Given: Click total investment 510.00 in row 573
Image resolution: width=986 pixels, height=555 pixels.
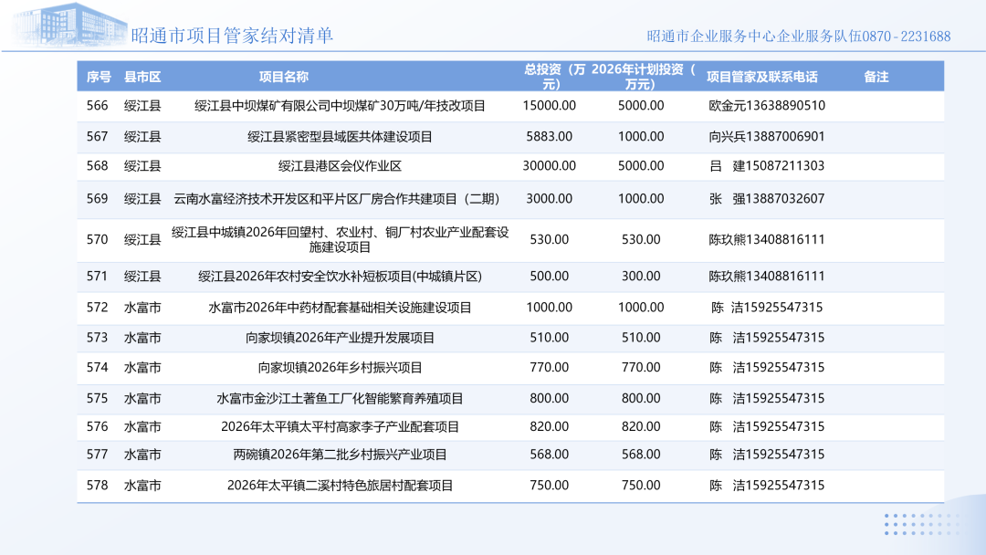Looking at the screenshot, I should point(549,338).
